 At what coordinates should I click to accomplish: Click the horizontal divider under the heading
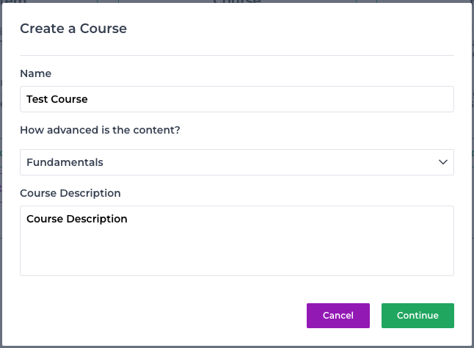tap(237, 55)
